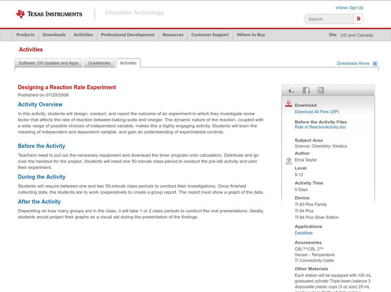Open the Resources menu
The image size is (391, 292).
pyautogui.click(x=173, y=35)
